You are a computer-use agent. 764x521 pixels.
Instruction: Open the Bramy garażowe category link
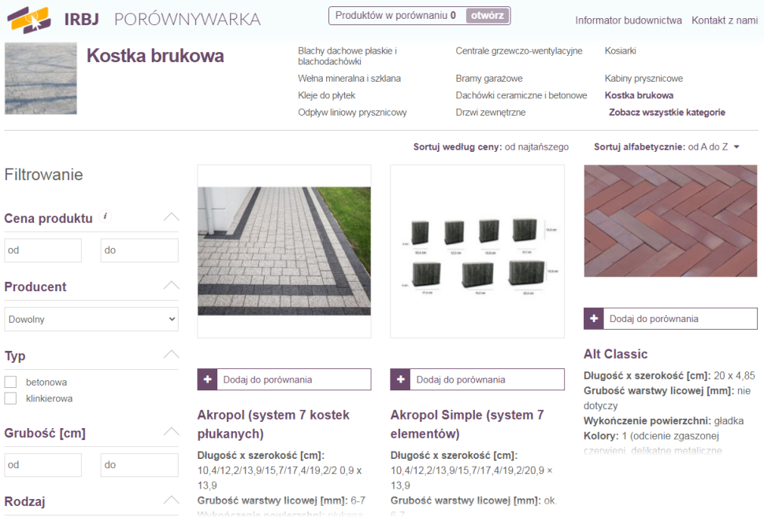tap(488, 79)
